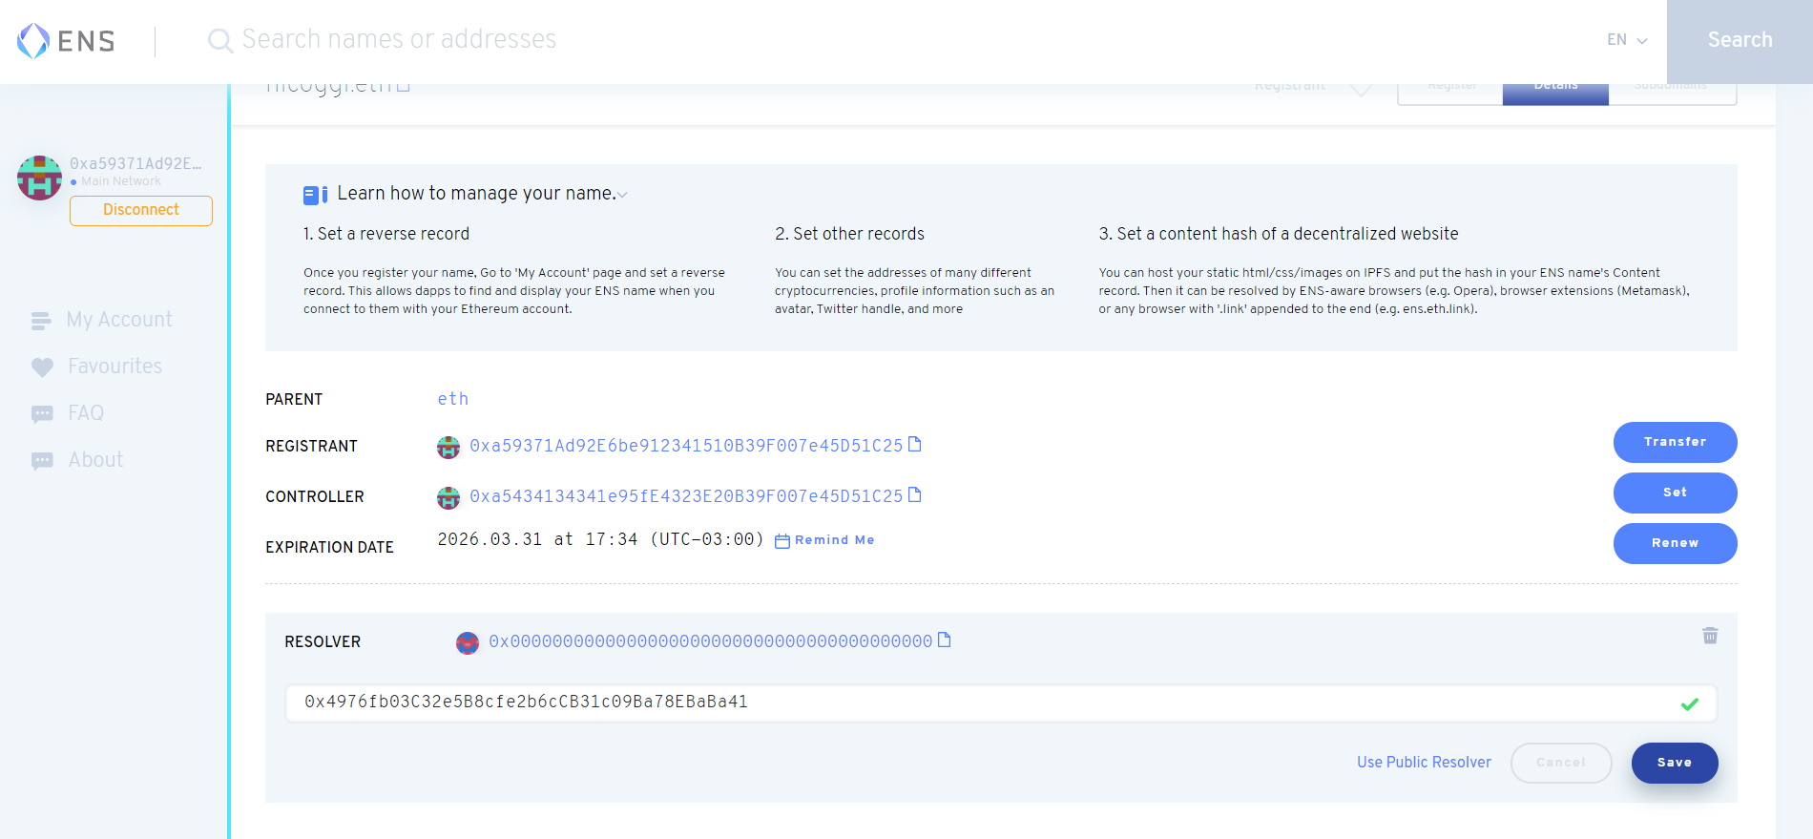Go to the FAQ page
This screenshot has width=1813, height=839.
(85, 413)
